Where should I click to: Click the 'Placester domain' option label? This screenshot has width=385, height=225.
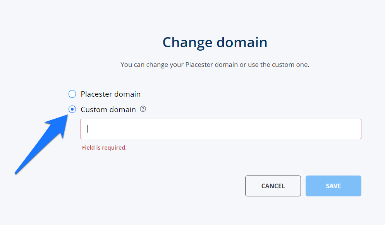[x=110, y=94]
